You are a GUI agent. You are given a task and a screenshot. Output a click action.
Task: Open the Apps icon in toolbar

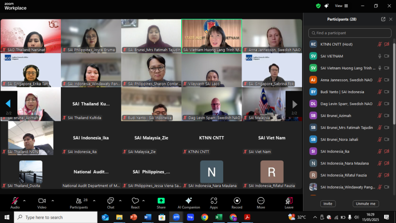coord(214,201)
